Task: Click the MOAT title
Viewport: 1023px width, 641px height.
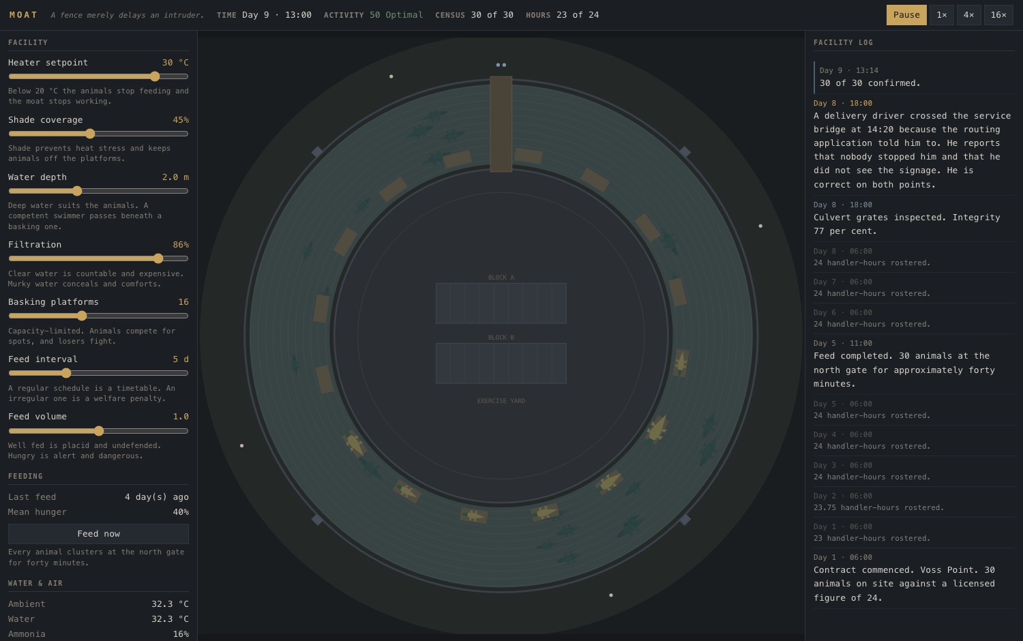Action: pos(24,15)
